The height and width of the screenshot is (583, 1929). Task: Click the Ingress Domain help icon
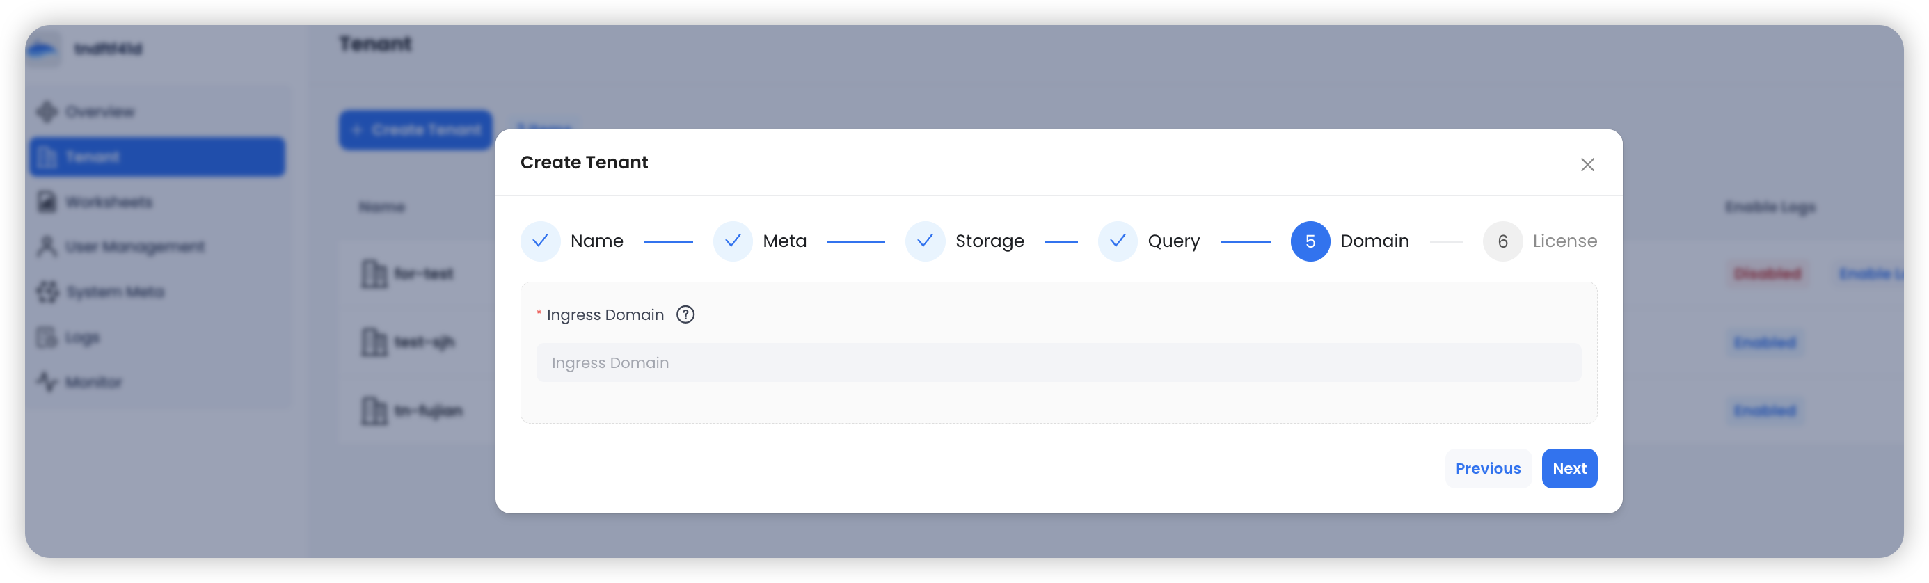coord(685,314)
